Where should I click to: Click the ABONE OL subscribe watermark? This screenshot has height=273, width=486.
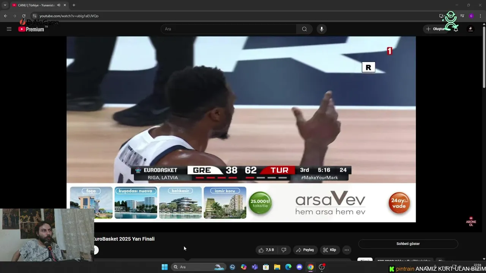pyautogui.click(x=471, y=222)
